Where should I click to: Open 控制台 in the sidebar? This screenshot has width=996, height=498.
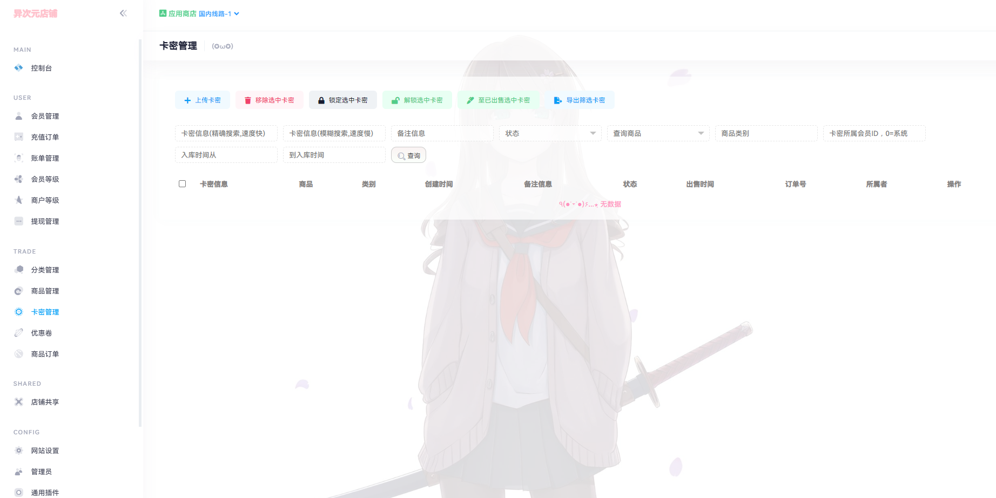pyautogui.click(x=42, y=68)
